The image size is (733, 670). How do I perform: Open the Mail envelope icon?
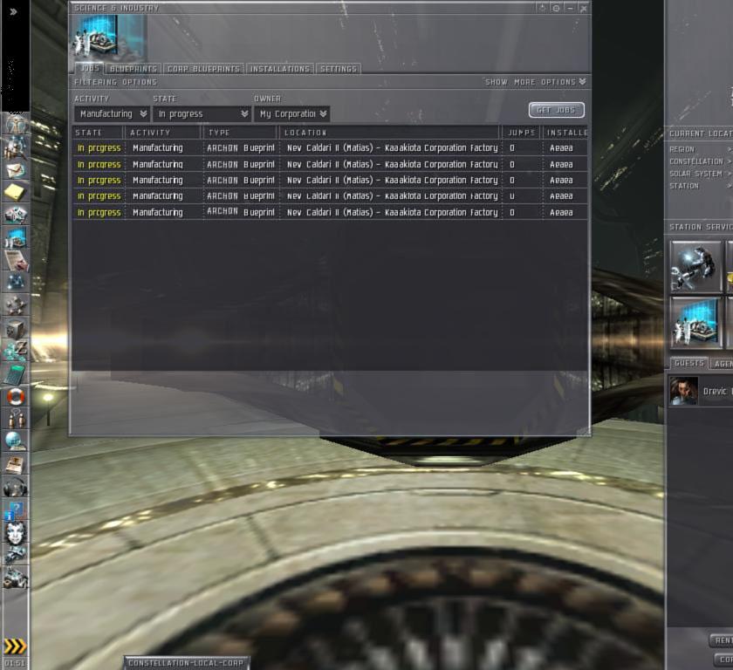click(x=16, y=169)
